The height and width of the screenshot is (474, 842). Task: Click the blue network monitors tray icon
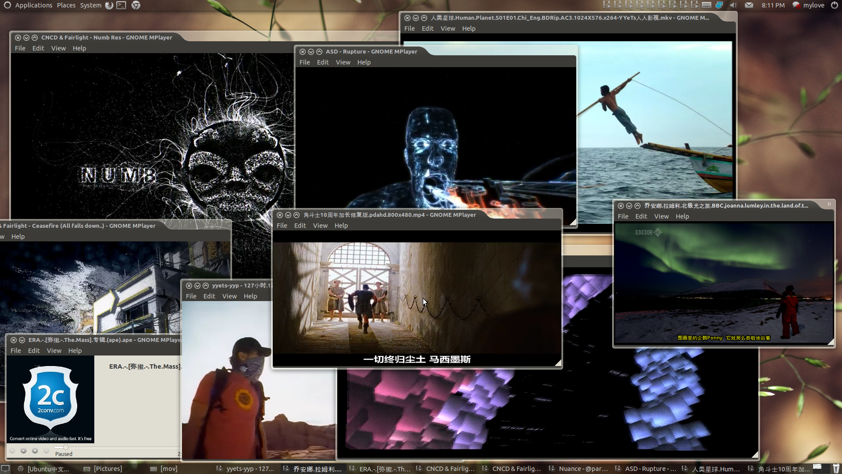click(x=719, y=5)
